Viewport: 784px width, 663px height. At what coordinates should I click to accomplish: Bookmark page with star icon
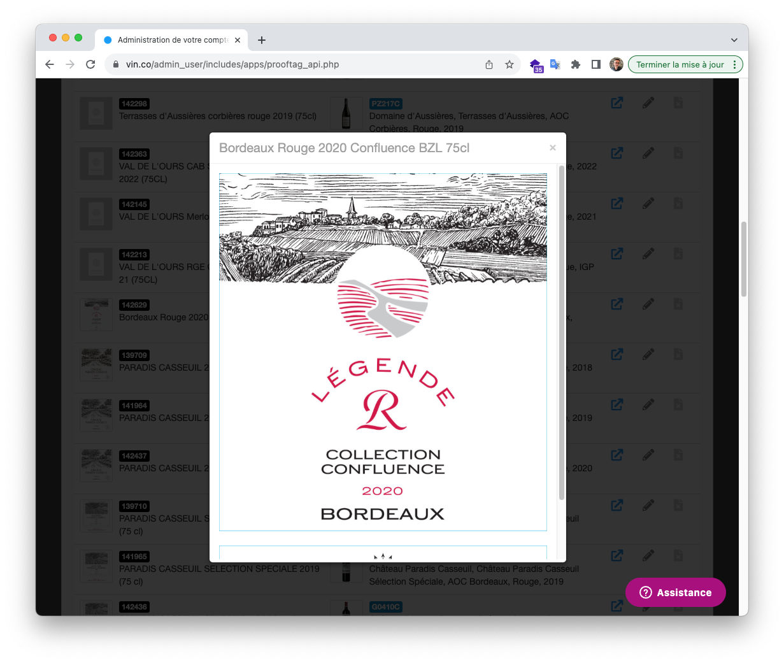pyautogui.click(x=510, y=64)
